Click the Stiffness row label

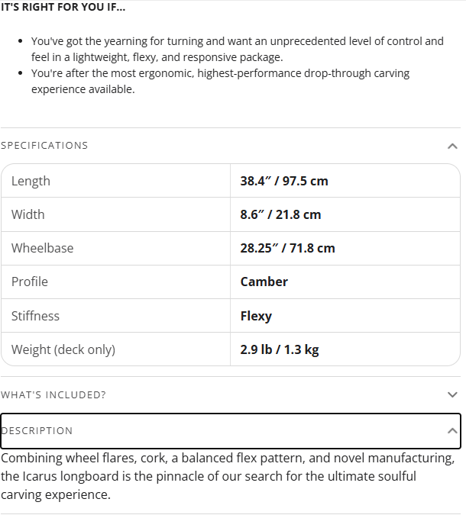click(35, 316)
